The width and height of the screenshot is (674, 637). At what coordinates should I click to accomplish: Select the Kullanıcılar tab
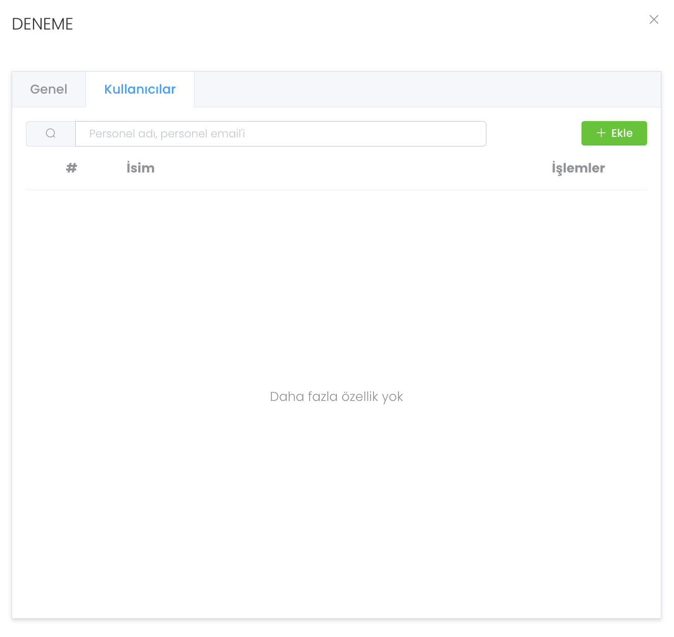140,90
